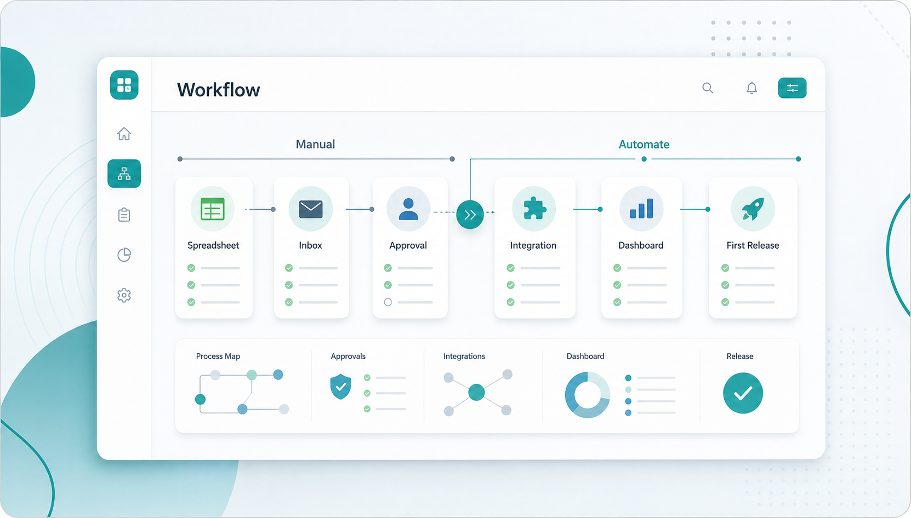
Task: Click the dark teal Process Map start node
Action: (201, 400)
